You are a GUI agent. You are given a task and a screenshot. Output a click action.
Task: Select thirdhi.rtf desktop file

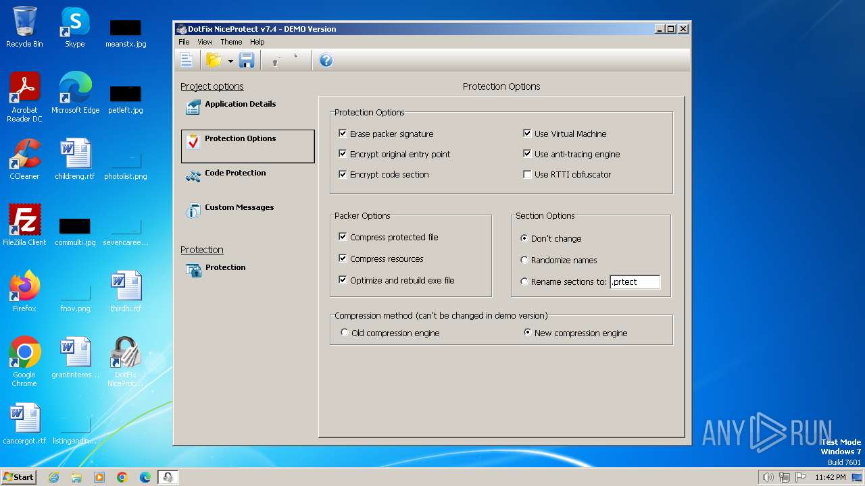126,292
